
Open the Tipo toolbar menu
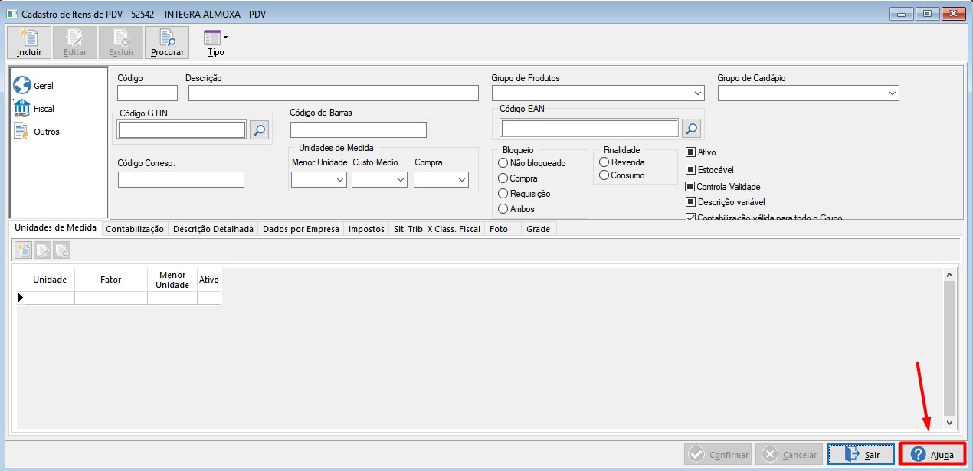click(216, 43)
